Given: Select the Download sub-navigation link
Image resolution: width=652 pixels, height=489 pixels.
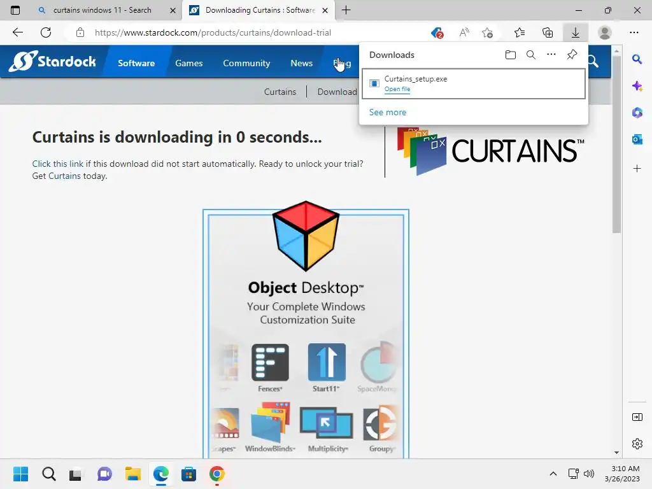Looking at the screenshot, I should point(337,92).
